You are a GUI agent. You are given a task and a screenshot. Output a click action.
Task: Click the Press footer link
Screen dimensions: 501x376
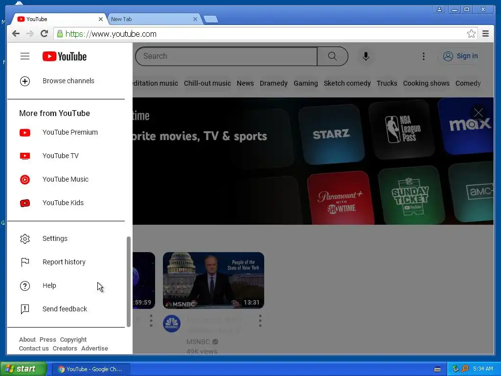47,340
